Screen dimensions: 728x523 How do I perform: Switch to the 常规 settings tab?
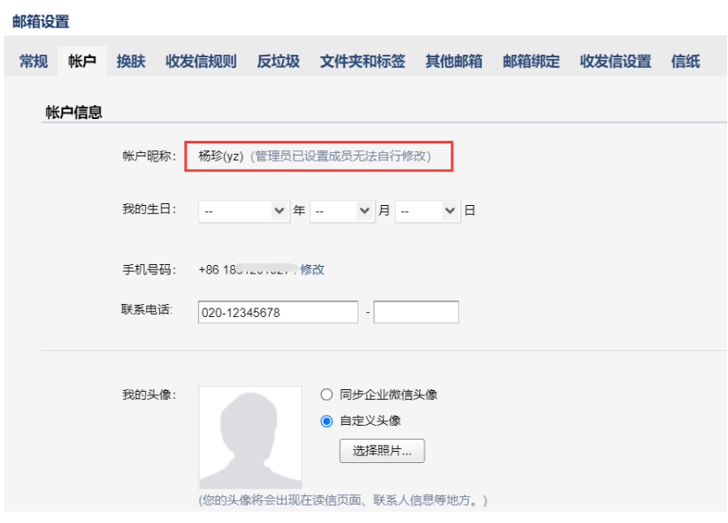coord(32,62)
